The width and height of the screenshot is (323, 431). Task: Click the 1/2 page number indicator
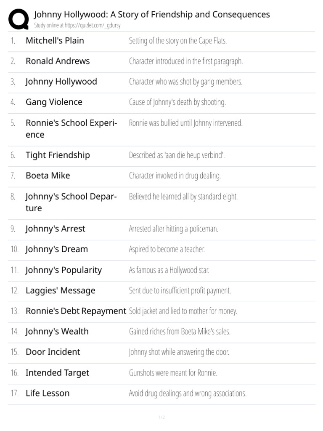(161, 417)
